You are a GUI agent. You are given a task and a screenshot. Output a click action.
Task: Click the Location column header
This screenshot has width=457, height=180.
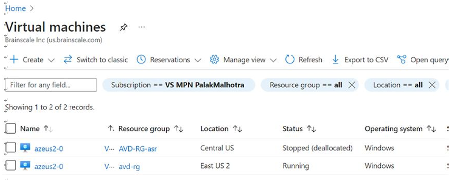point(214,129)
